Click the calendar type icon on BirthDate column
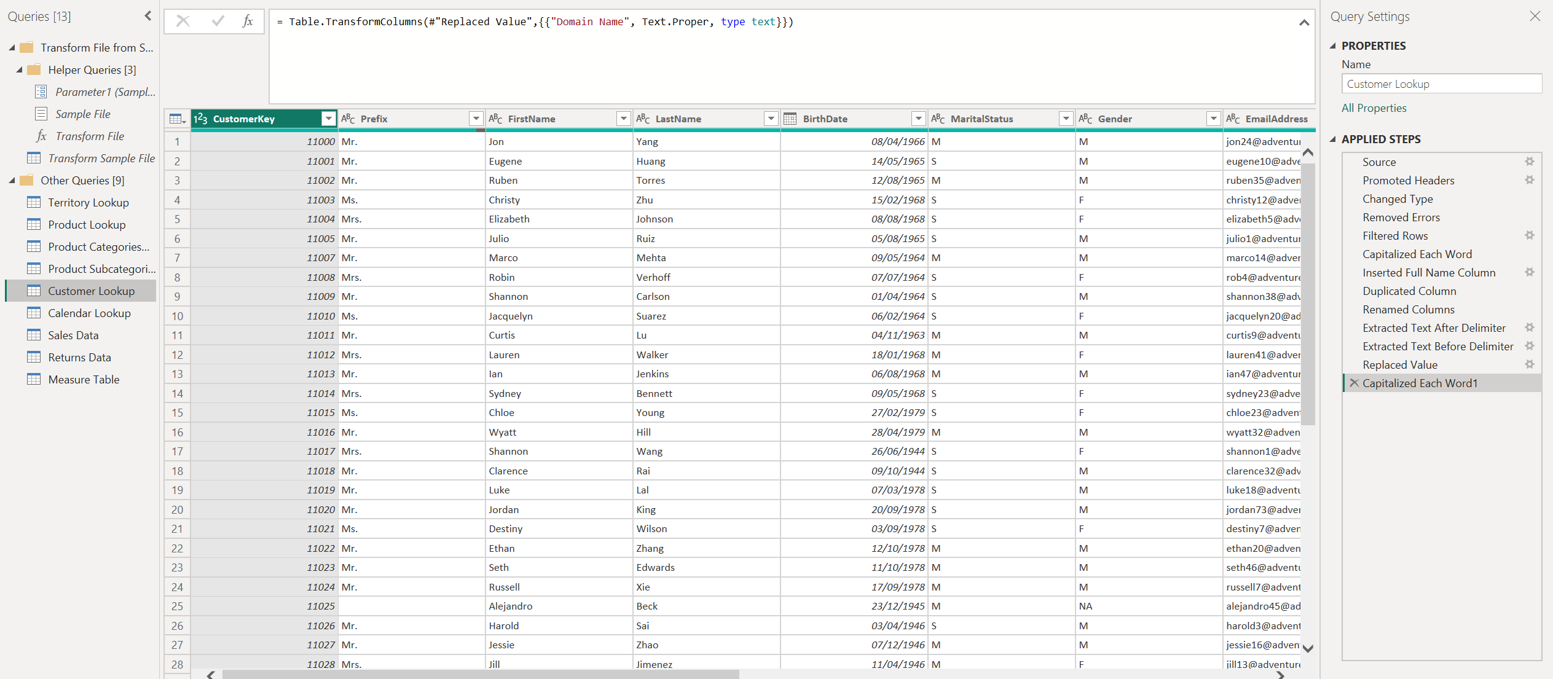Image resolution: width=1553 pixels, height=679 pixels. point(791,118)
